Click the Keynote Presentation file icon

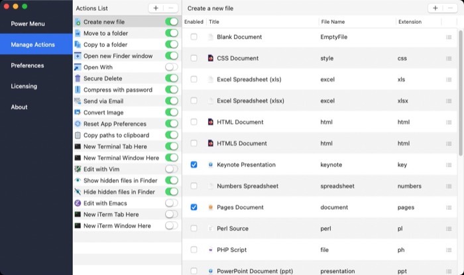(x=210, y=165)
